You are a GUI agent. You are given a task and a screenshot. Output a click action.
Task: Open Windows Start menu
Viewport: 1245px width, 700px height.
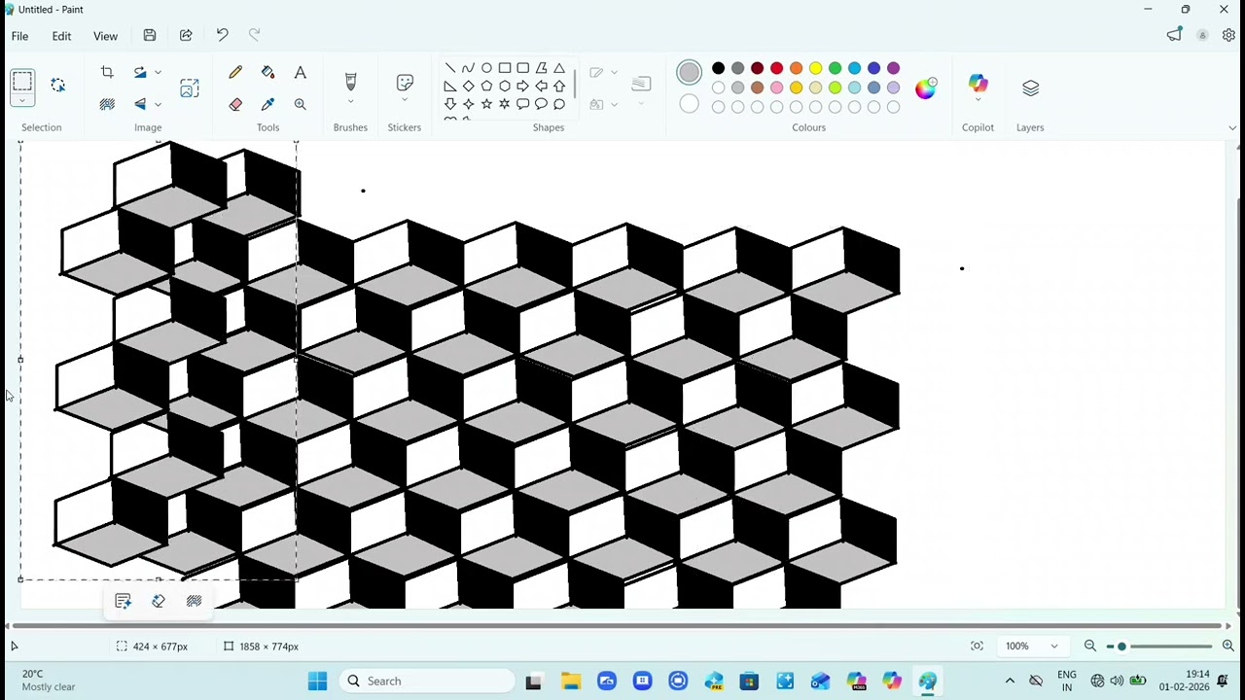pos(317,681)
